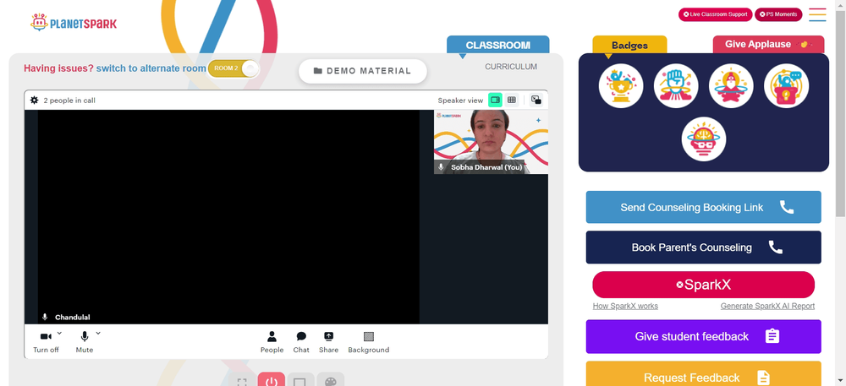
Task: Award the podium speaker badge
Action: coord(786,86)
